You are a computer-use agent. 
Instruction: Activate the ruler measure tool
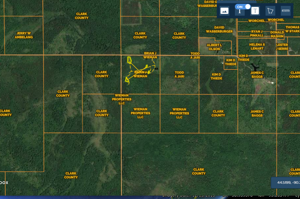click(286, 10)
